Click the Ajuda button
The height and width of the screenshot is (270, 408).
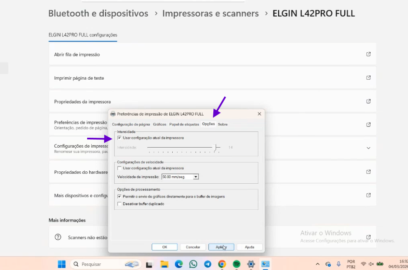point(249,247)
